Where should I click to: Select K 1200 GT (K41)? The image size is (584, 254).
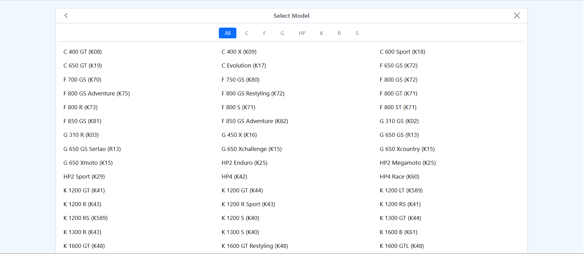coord(84,190)
